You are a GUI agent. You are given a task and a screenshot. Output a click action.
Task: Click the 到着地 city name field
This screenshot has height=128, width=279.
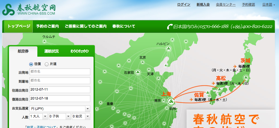[x=60, y=81]
